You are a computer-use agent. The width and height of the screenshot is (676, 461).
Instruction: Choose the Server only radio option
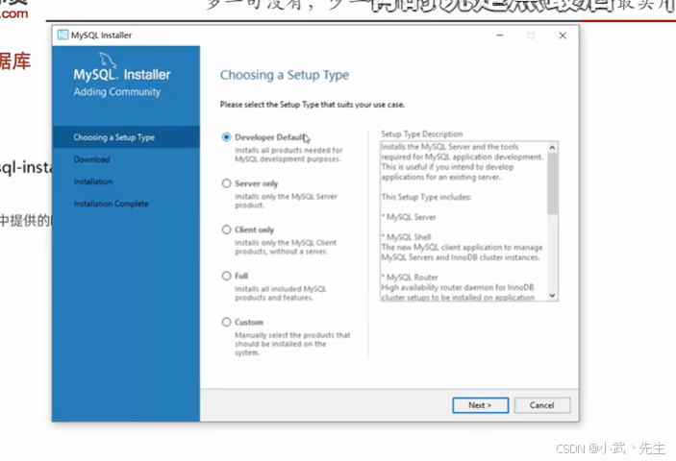[x=226, y=183]
